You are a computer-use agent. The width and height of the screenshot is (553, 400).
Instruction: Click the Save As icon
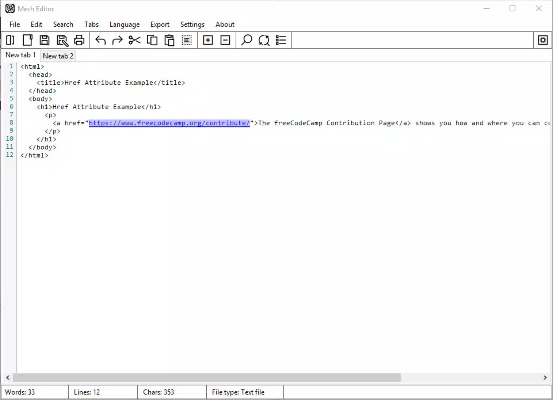(x=62, y=40)
